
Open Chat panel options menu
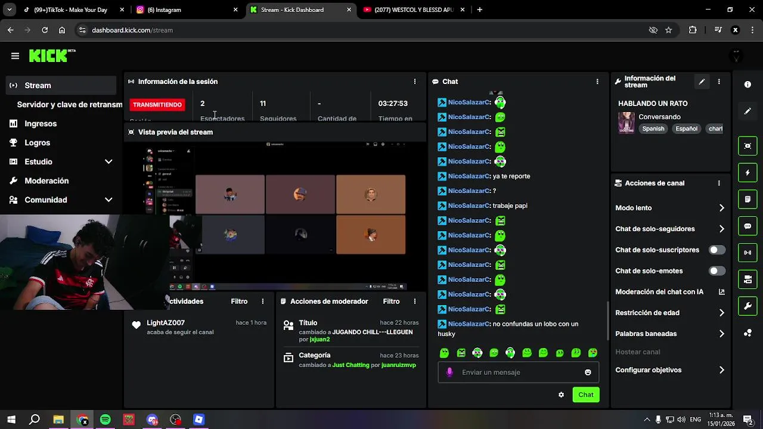(x=597, y=82)
